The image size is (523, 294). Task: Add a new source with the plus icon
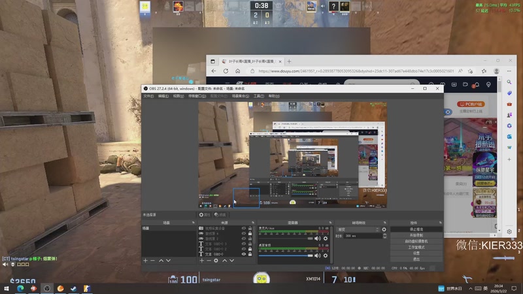coord(201,260)
